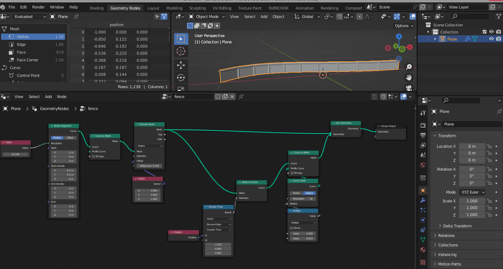
Task: Click GeometryNodes in breadcrumb path
Action: point(54,109)
